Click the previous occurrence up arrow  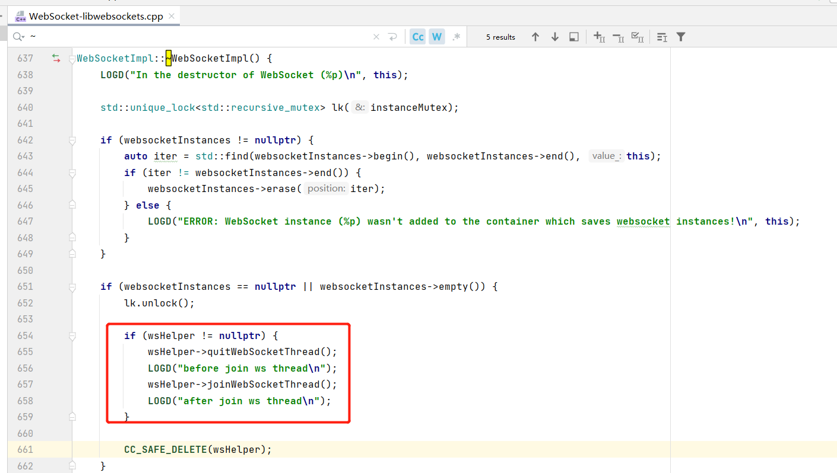pos(535,37)
